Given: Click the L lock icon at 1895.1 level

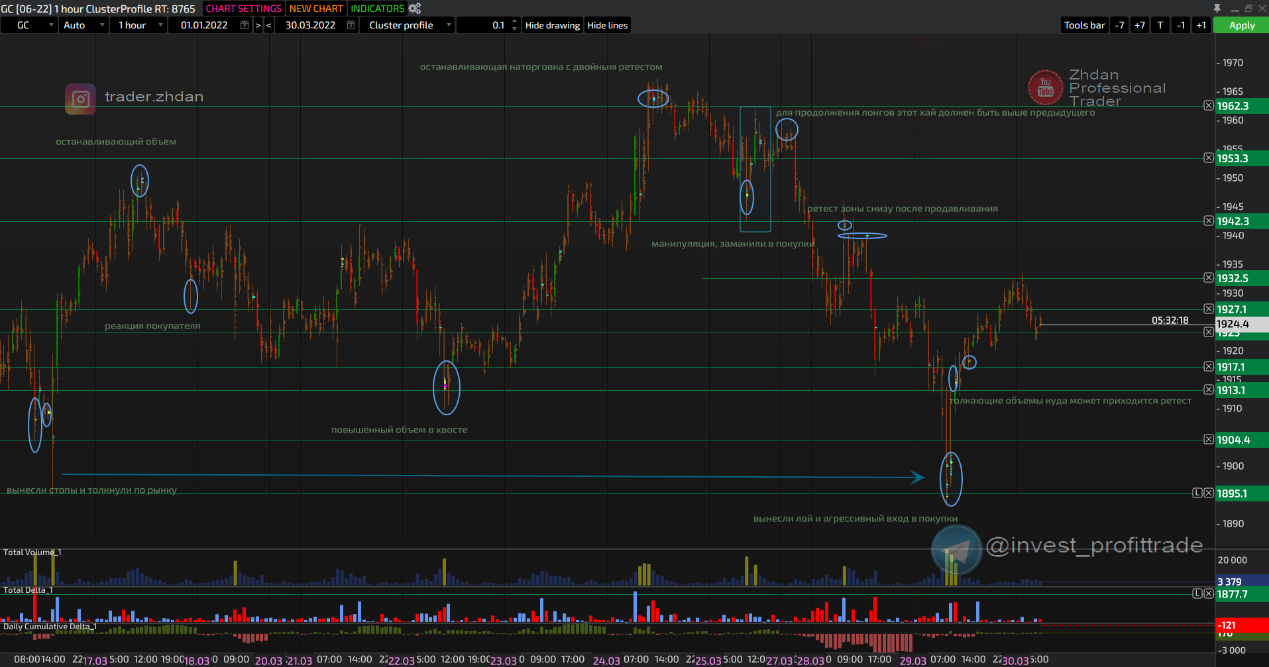Looking at the screenshot, I should point(1197,493).
